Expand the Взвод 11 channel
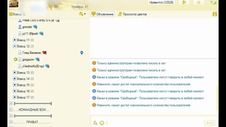The height and width of the screenshot is (127, 226). click(14, 40)
